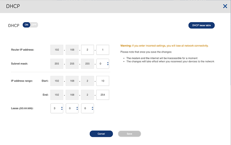This screenshot has width=231, height=145.
Task: Close the DHCP dialog with the X icon
Action: pos(225,6)
